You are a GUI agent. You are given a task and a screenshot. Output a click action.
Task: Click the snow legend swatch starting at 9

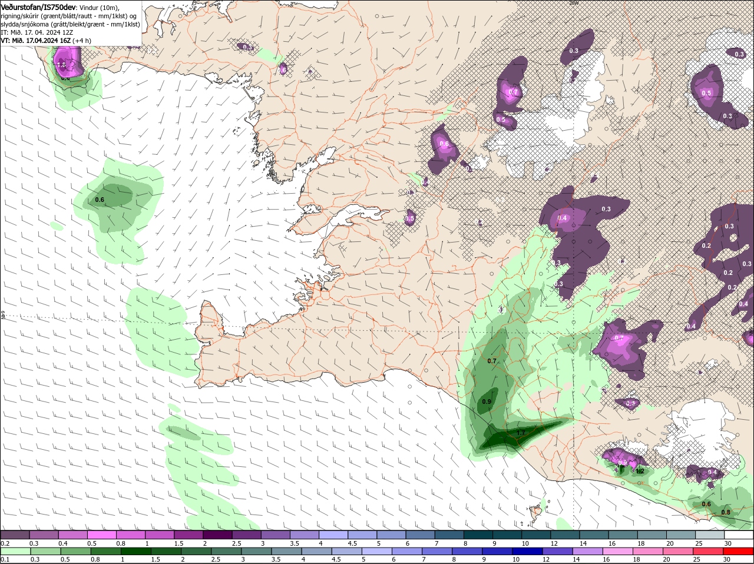coord(508,535)
